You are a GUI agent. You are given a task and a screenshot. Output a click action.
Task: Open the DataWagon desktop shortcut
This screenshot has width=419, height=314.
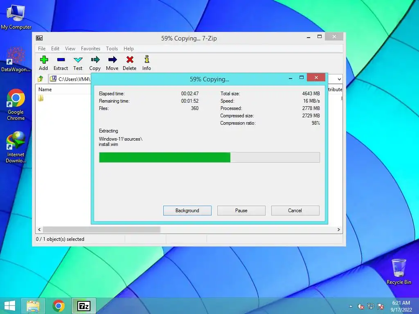(x=16, y=59)
